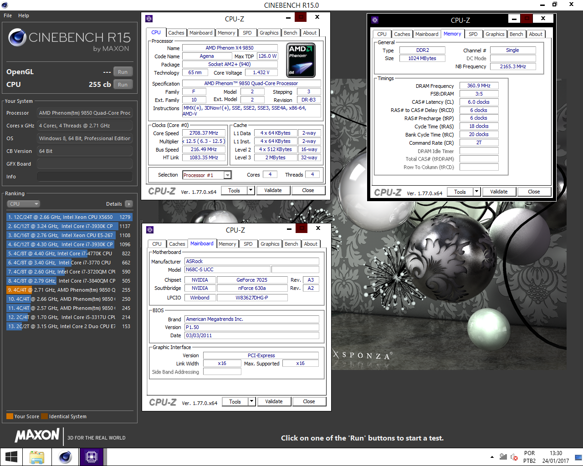Open the File menu in Cinebench
Screen dimensions: 583x466
(x=8, y=15)
